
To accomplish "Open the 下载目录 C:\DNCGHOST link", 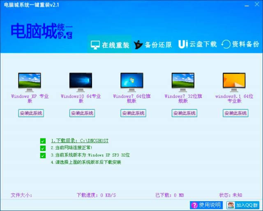I will point(80,141).
